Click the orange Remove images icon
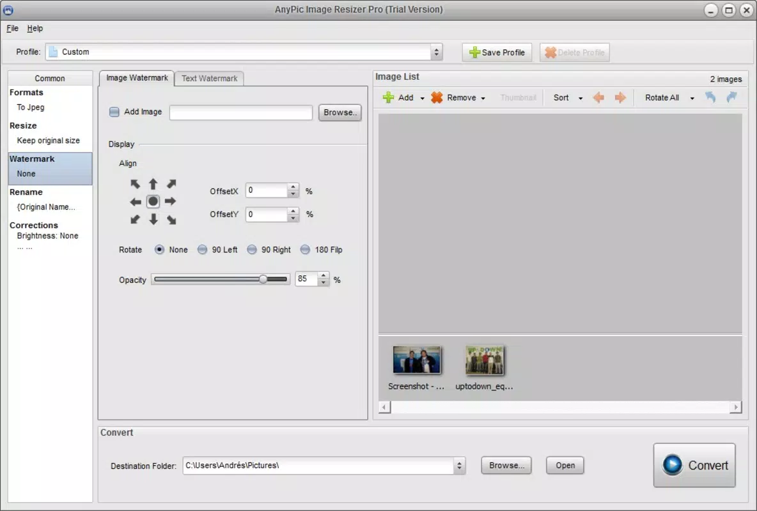Screen dimensions: 757x511 coord(437,98)
